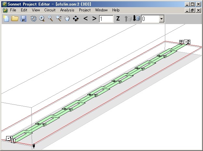This screenshot has width=203, height=151.
Task: Open the Edit menu
Action: 24,10
